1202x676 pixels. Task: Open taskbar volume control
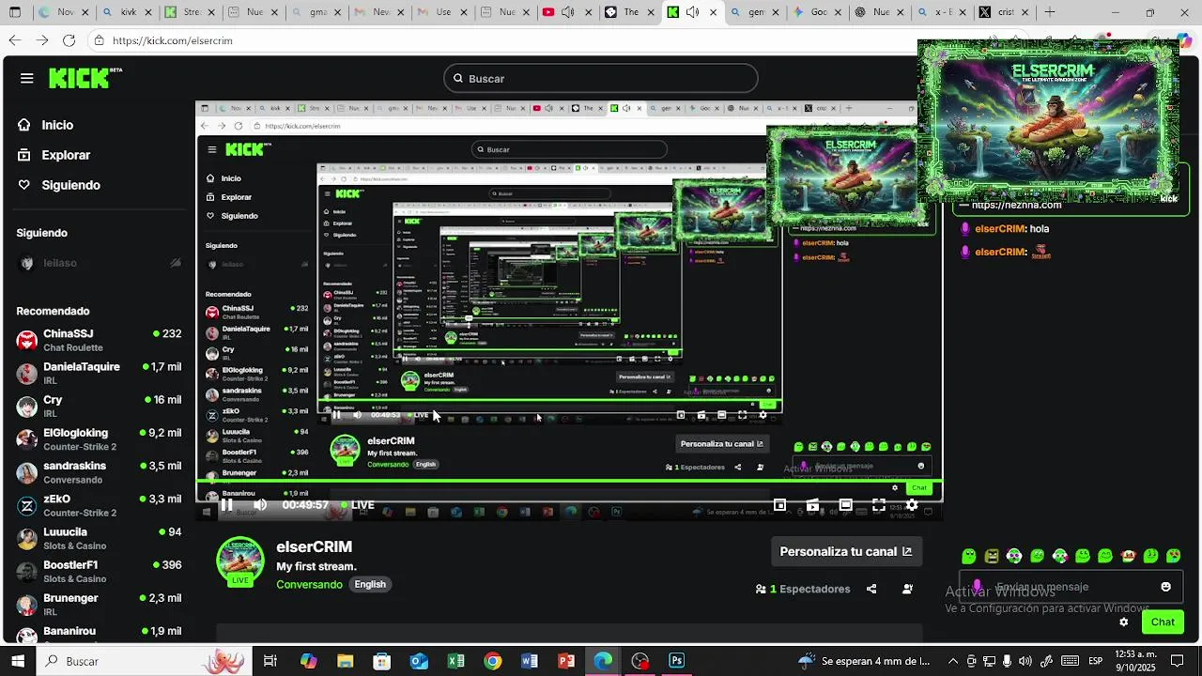[x=1025, y=661]
